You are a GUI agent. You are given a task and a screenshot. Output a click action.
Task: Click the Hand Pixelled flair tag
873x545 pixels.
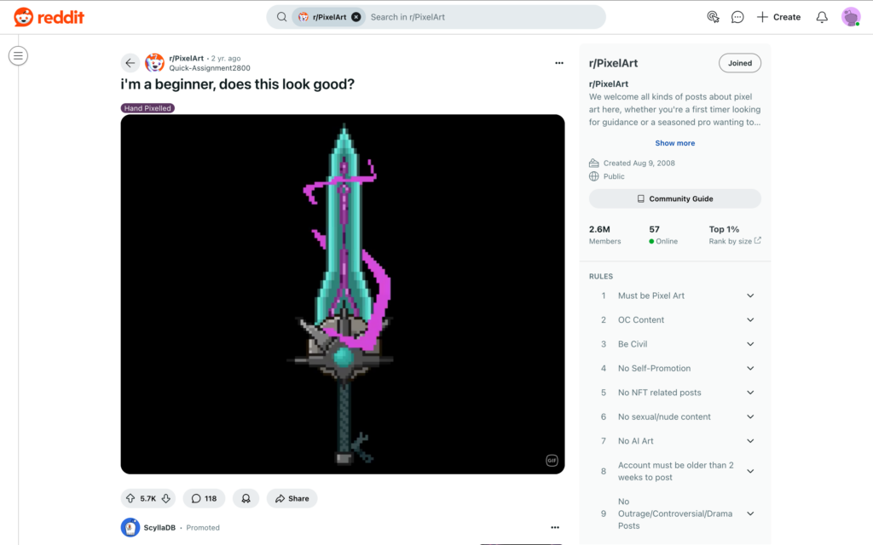click(x=147, y=108)
